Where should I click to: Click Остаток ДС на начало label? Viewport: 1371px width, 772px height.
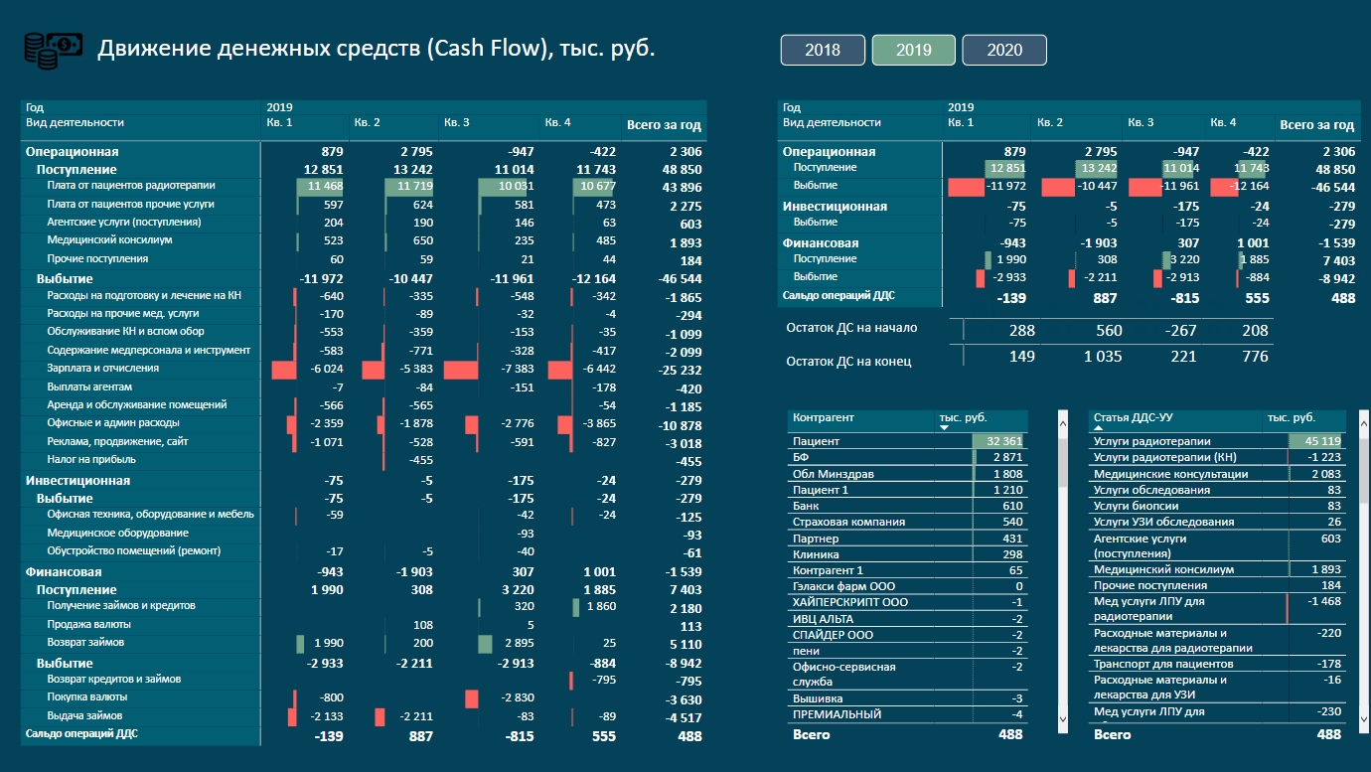tap(851, 328)
